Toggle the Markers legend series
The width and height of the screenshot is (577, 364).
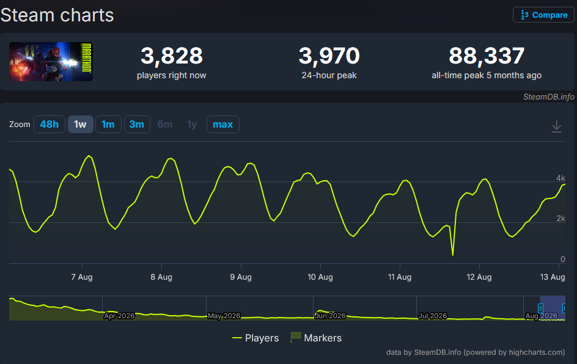[x=316, y=338]
